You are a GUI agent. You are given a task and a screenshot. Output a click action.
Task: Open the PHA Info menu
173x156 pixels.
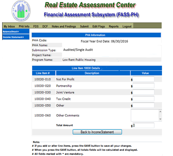pos(24,26)
